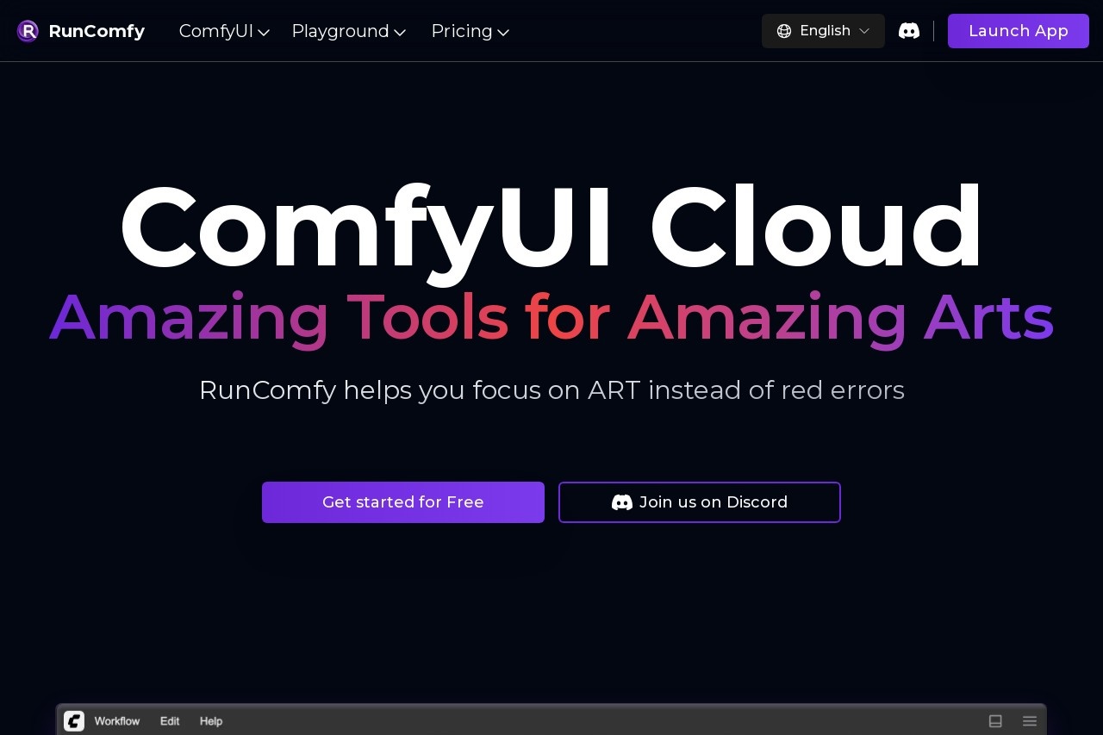The height and width of the screenshot is (735, 1103).
Task: Click the ComfyUI logo in preview window
Action: click(x=74, y=721)
